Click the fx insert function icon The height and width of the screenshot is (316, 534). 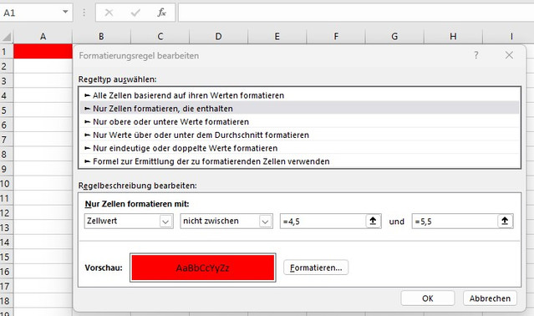pos(161,13)
